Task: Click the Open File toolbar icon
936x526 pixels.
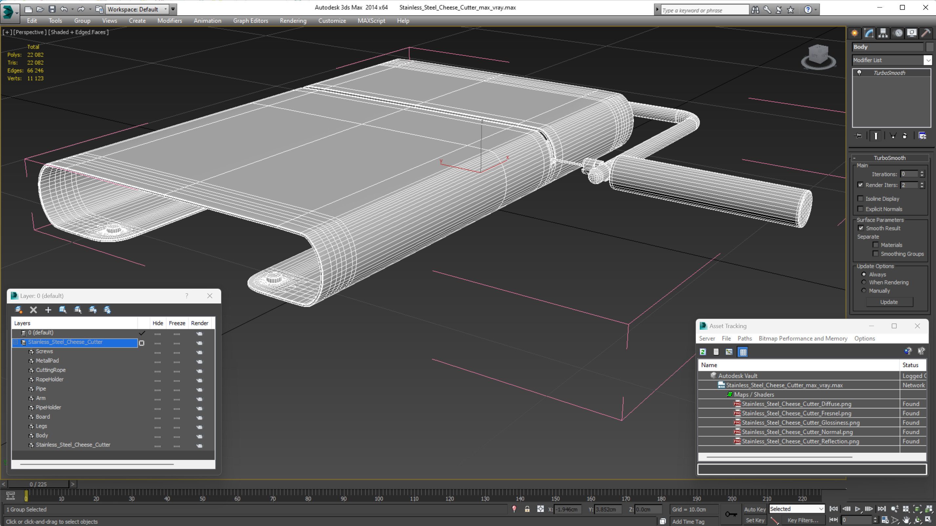Action: coord(40,9)
